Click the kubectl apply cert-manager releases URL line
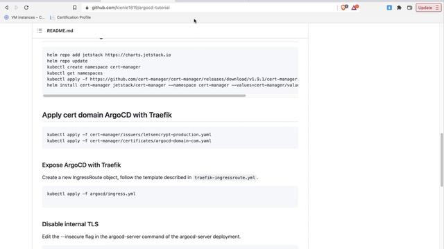 pos(173,79)
